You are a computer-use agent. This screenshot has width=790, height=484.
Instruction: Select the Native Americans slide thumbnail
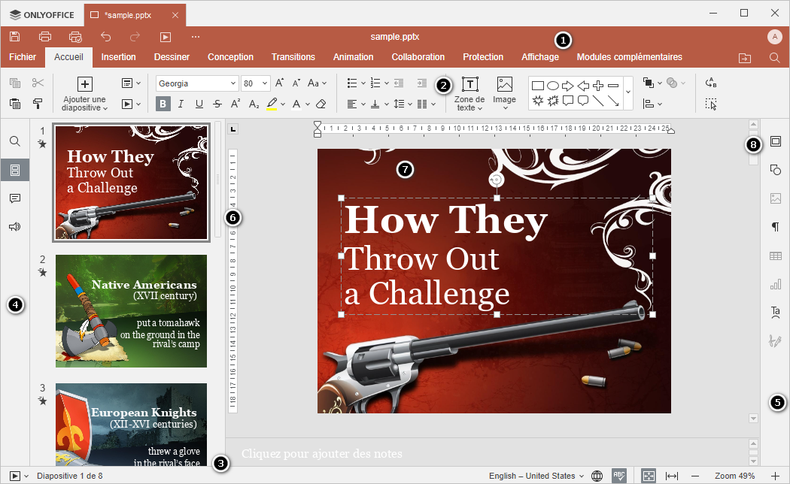click(x=131, y=311)
